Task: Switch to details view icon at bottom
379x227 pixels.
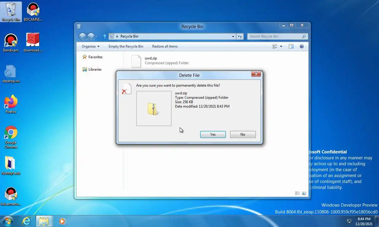Action: [298, 193]
